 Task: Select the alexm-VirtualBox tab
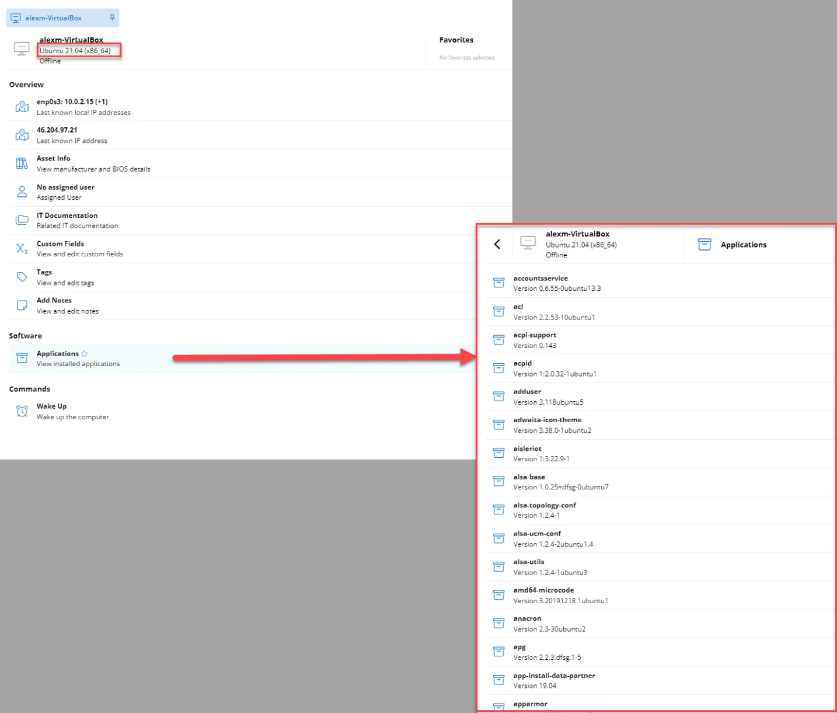click(54, 18)
